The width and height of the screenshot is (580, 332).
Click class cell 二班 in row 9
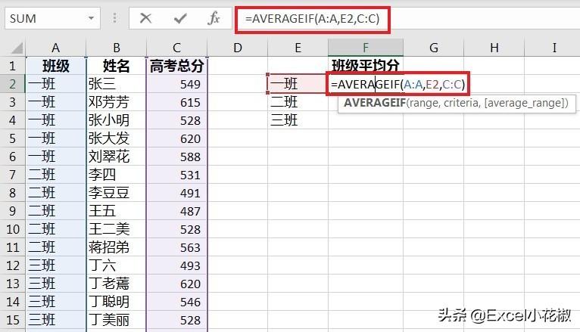pos(56,211)
